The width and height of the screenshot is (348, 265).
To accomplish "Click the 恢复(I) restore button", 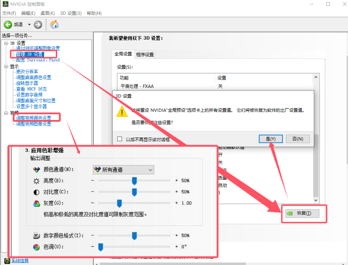I will 304,214.
